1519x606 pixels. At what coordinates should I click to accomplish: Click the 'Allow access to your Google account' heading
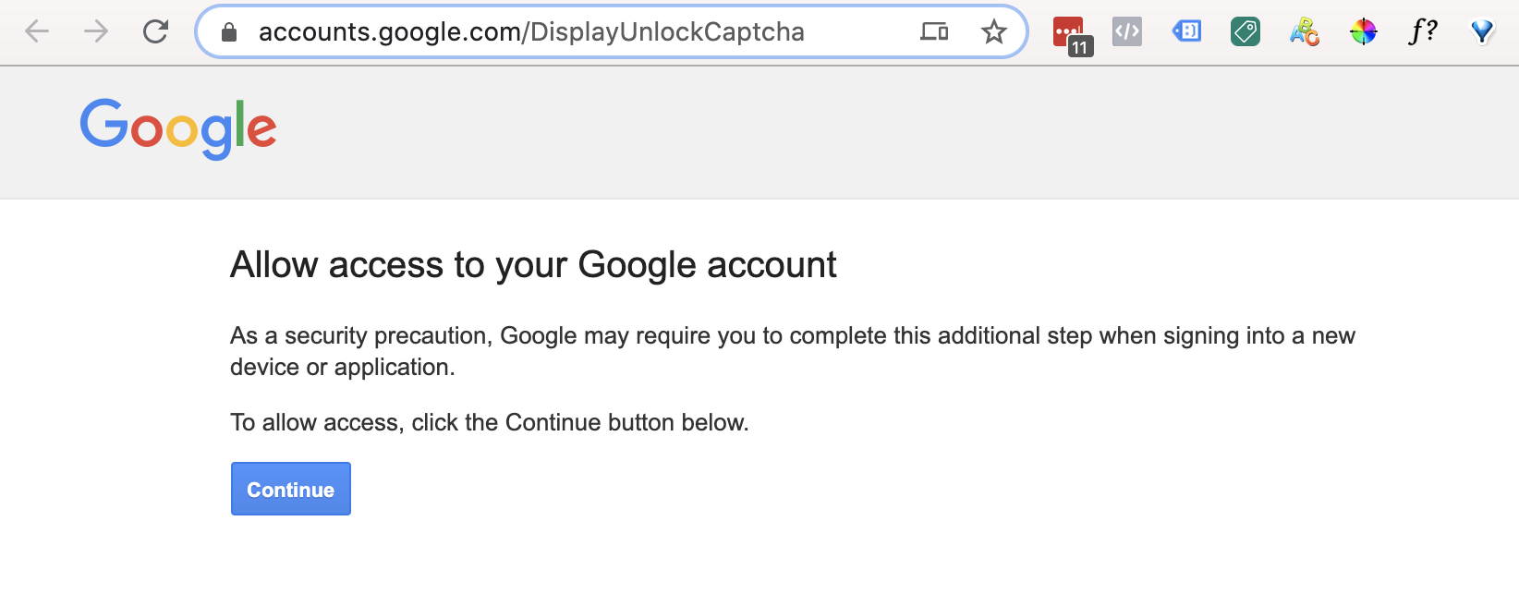tap(533, 265)
